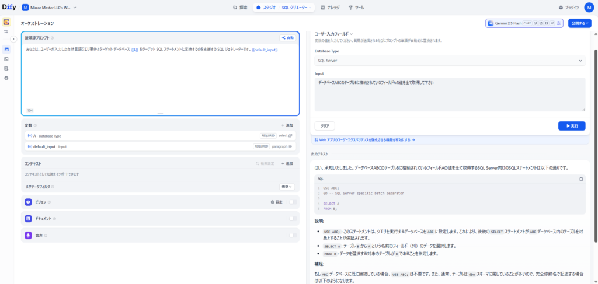598x284 pixels.
Task: Open the Web アプリ experience enhancement link
Action: 364,140
